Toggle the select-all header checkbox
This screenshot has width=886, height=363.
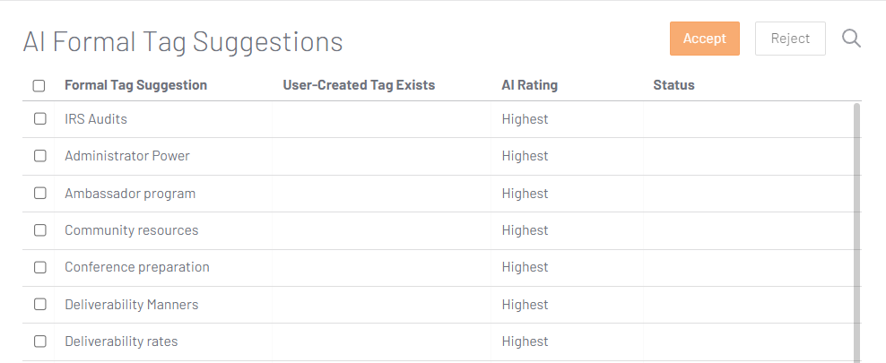coord(39,86)
